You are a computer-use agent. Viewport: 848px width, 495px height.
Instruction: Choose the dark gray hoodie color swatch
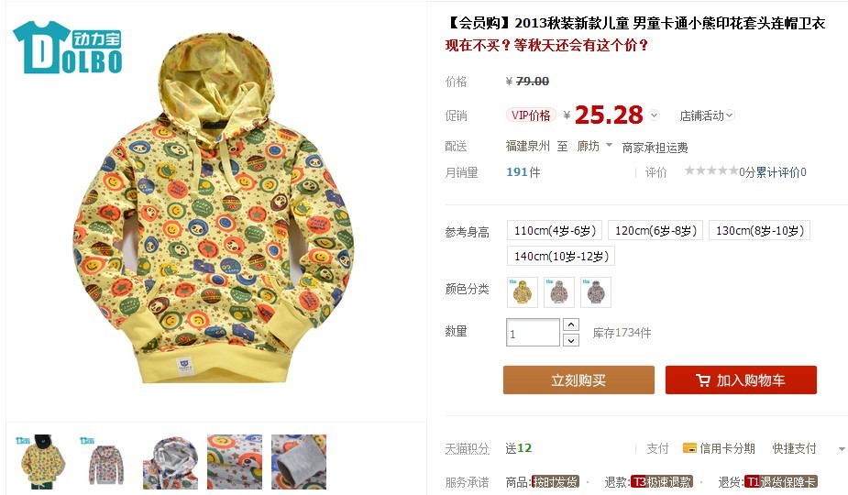(596, 292)
